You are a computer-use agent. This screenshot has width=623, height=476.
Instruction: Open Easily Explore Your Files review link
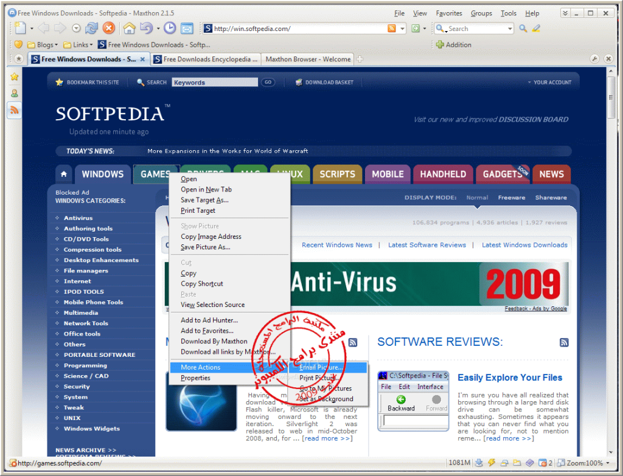(510, 378)
